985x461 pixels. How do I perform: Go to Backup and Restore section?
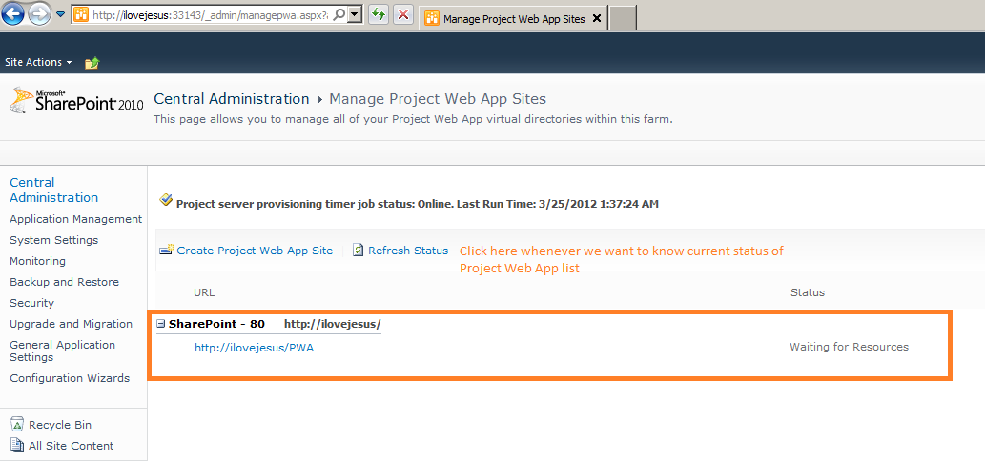(64, 282)
